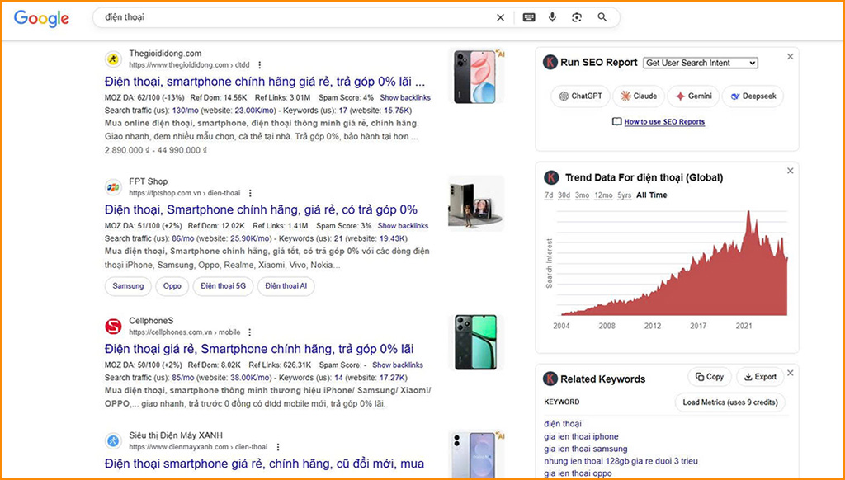Run SEO report with Gemini
845x480 pixels.
click(x=693, y=96)
